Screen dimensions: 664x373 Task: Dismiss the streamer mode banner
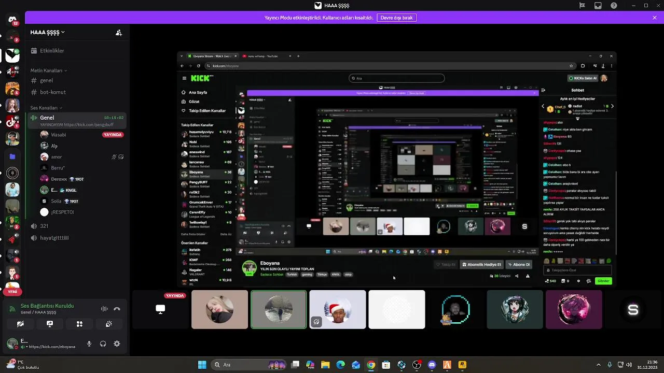pyautogui.click(x=655, y=18)
